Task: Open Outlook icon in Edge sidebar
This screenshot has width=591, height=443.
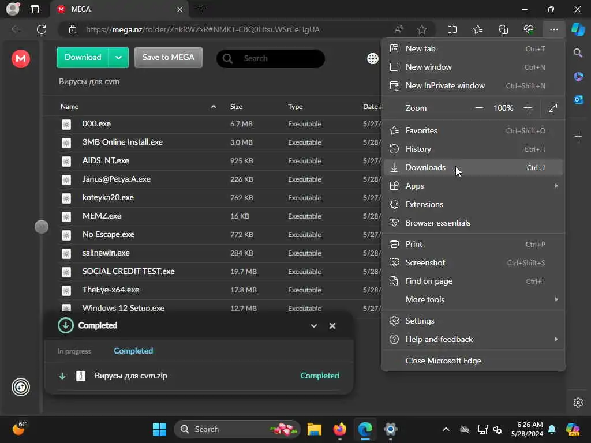Action: (578, 100)
